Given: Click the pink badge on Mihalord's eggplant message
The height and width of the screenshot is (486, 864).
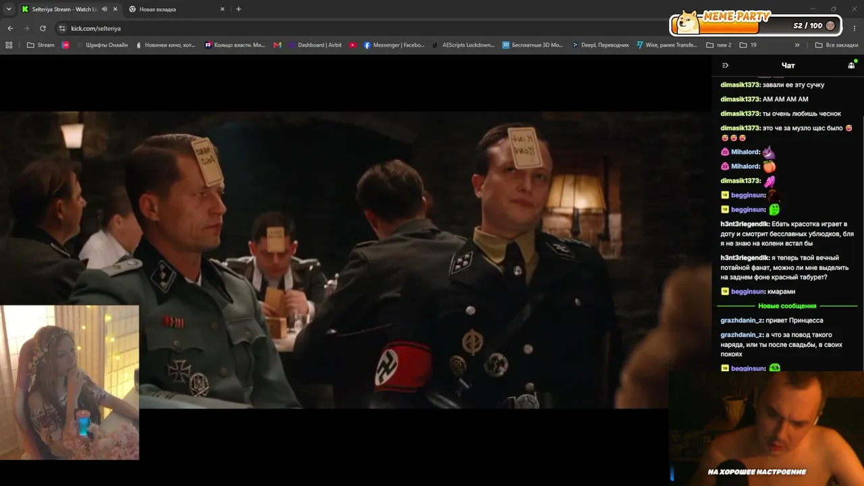Looking at the screenshot, I should (725, 152).
